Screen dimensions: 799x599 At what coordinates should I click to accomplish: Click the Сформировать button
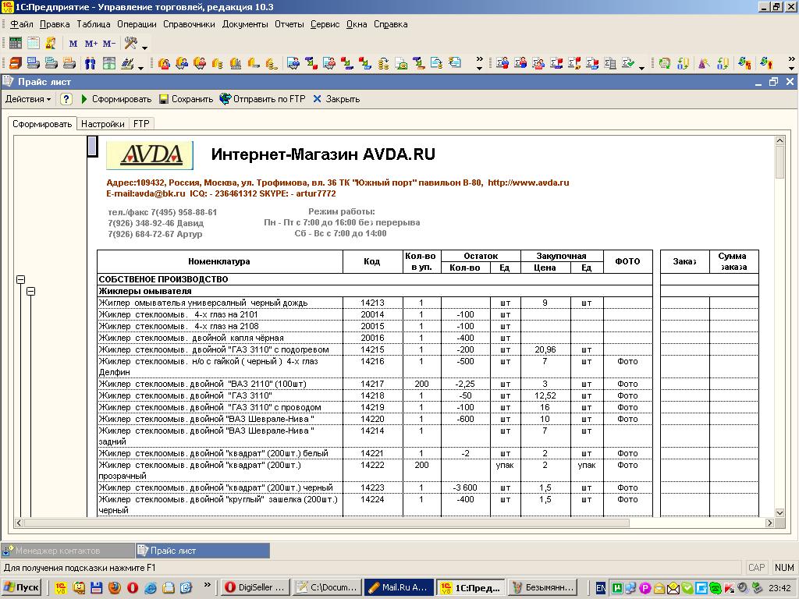(x=116, y=99)
